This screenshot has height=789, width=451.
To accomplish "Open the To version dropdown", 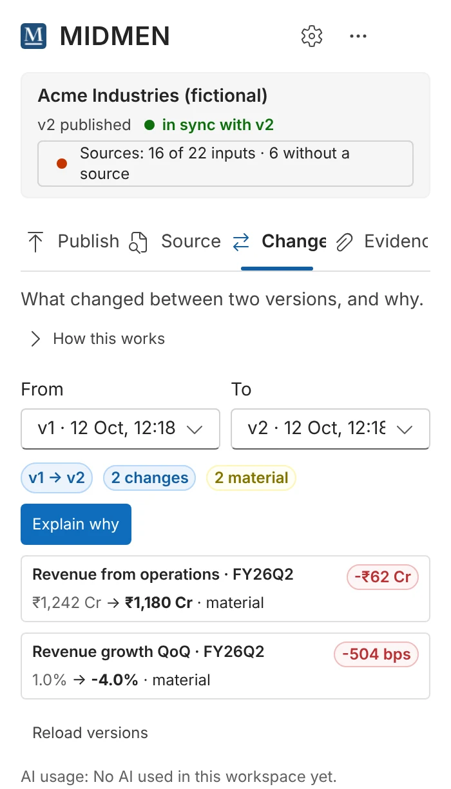I will (331, 428).
